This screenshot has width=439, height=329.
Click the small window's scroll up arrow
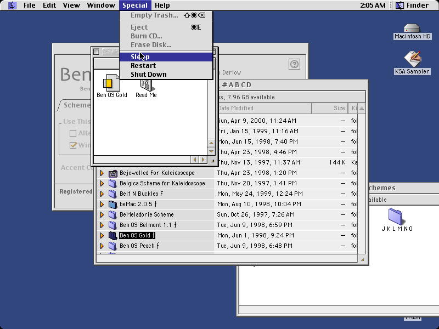pyautogui.click(x=211, y=143)
